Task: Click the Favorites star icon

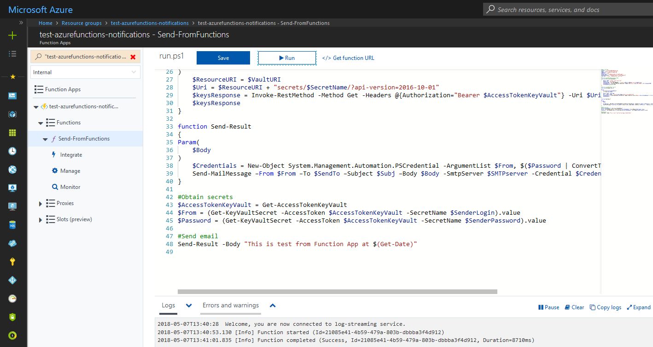Action: click(x=12, y=76)
